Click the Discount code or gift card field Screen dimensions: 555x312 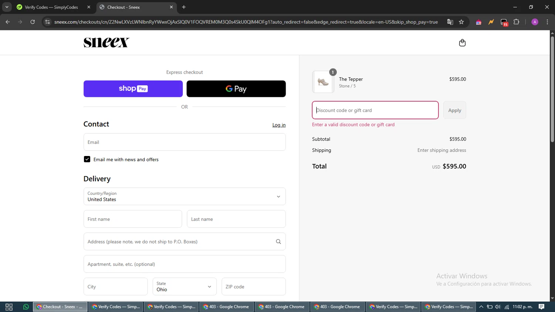tap(375, 110)
